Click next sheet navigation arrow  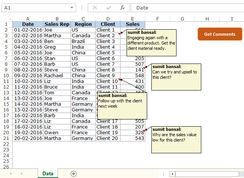(22, 174)
